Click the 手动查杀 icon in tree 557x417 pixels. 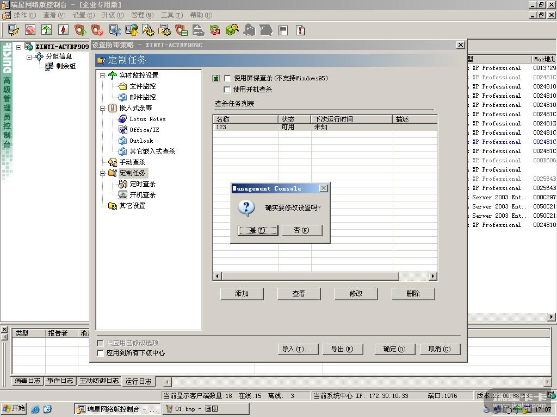point(112,162)
